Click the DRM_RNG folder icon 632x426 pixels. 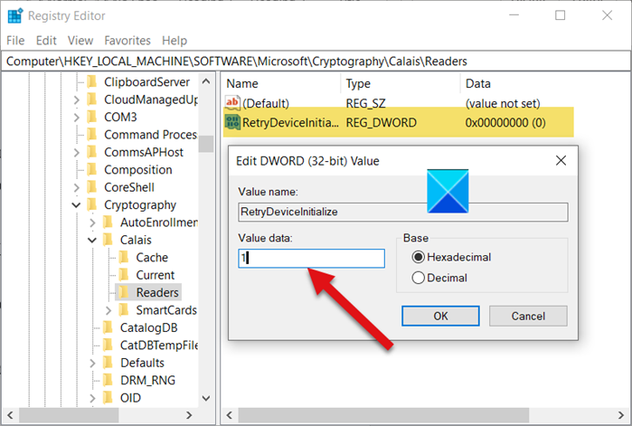point(108,380)
